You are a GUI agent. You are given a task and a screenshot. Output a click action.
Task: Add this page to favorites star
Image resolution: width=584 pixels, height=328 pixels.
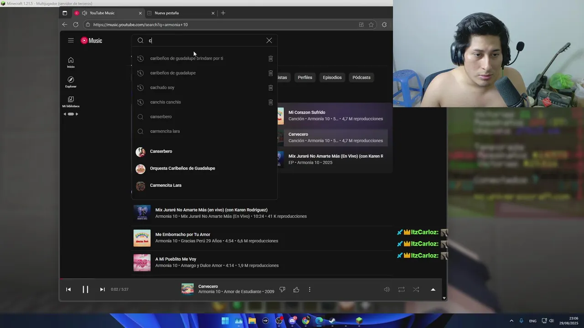pos(371,25)
